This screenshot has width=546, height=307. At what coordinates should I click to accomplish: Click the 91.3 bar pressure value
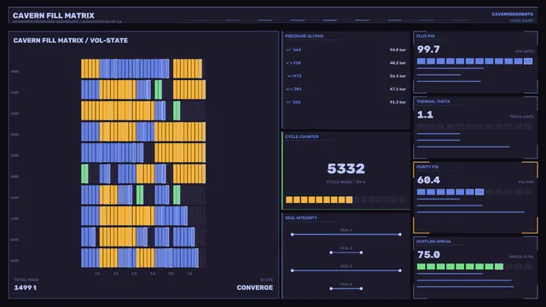(x=398, y=102)
